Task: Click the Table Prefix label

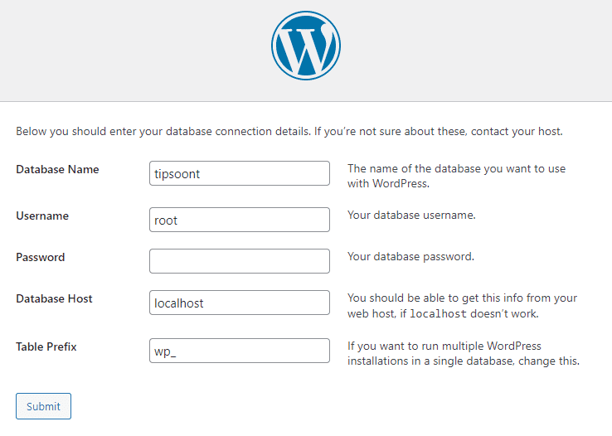Action: [x=46, y=346]
